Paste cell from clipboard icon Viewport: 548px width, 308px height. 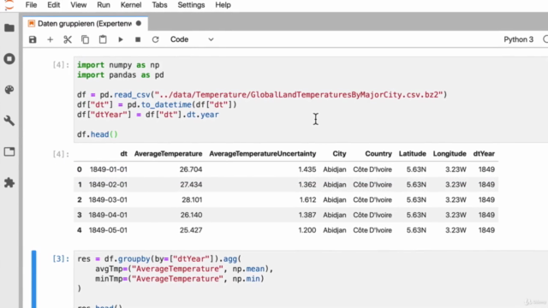click(x=103, y=39)
